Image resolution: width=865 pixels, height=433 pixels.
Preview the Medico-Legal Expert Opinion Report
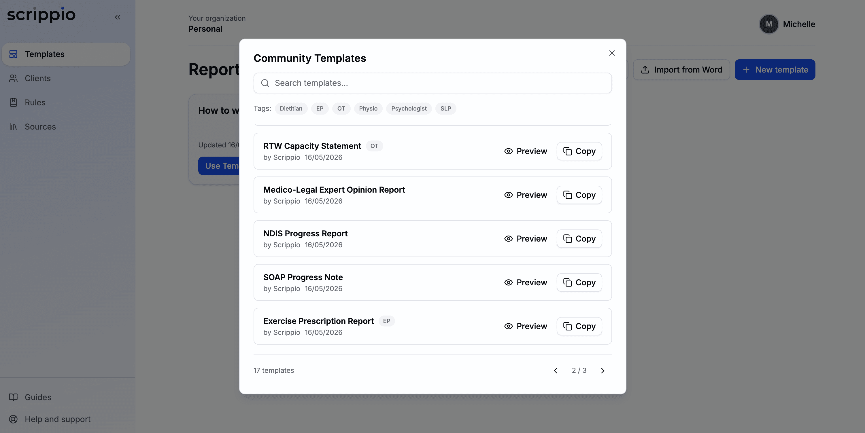pyautogui.click(x=526, y=195)
